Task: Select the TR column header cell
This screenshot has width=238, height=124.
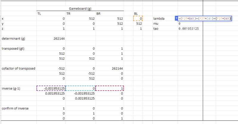Action: [x=81, y=13]
